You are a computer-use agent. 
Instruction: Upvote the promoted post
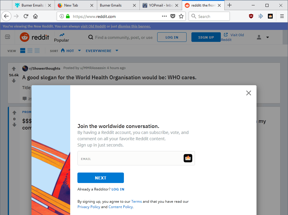[14, 113]
